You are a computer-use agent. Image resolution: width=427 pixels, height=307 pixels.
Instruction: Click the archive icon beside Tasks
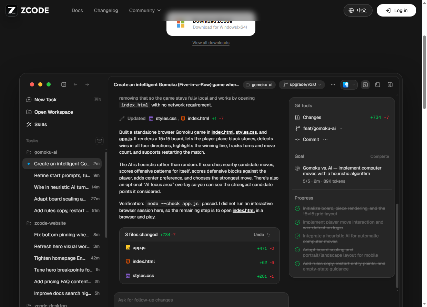(100, 141)
